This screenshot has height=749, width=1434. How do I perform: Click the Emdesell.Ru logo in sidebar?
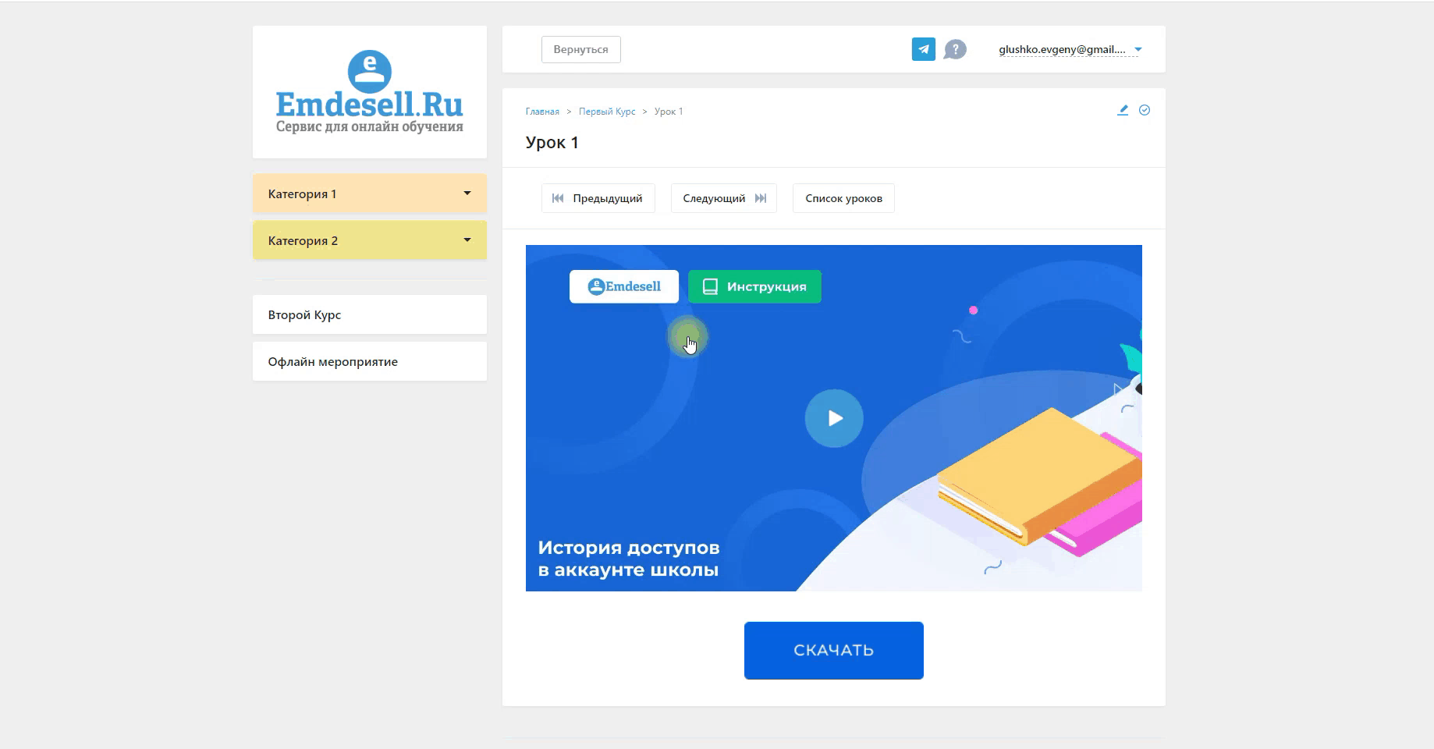pyautogui.click(x=370, y=92)
